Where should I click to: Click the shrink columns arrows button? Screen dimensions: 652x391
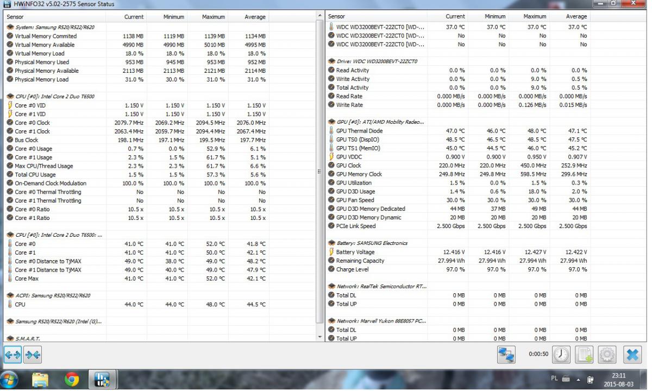tap(33, 355)
